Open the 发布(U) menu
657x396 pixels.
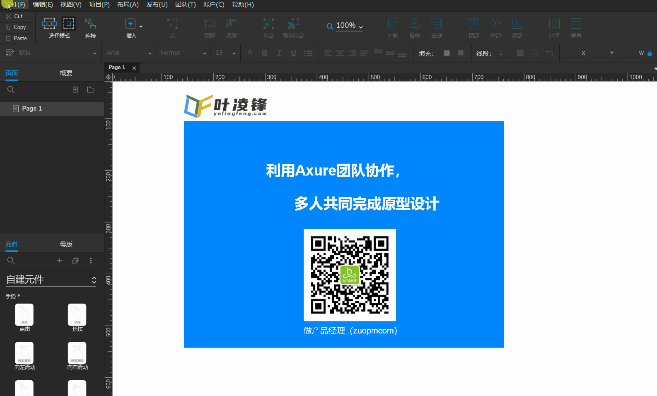157,5
